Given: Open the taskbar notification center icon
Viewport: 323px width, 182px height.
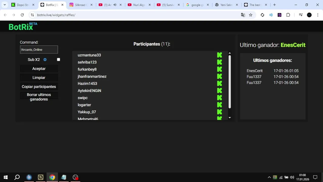Looking at the screenshot, I should tap(315, 177).
